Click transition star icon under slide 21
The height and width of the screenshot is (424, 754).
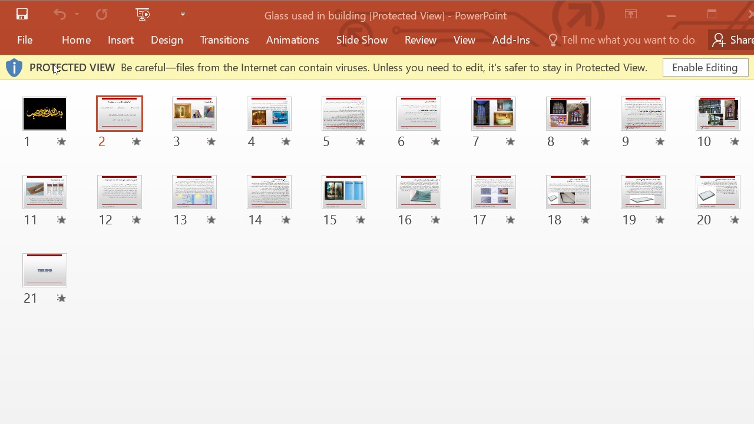(x=61, y=298)
